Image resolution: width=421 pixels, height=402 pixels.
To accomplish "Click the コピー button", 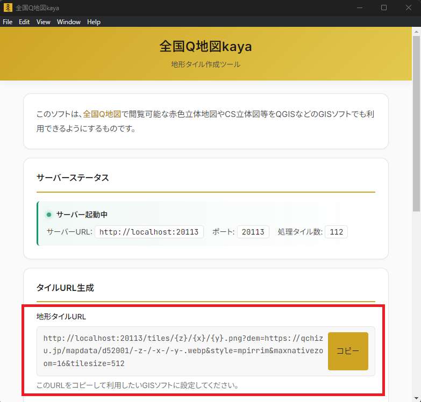I will click(348, 351).
